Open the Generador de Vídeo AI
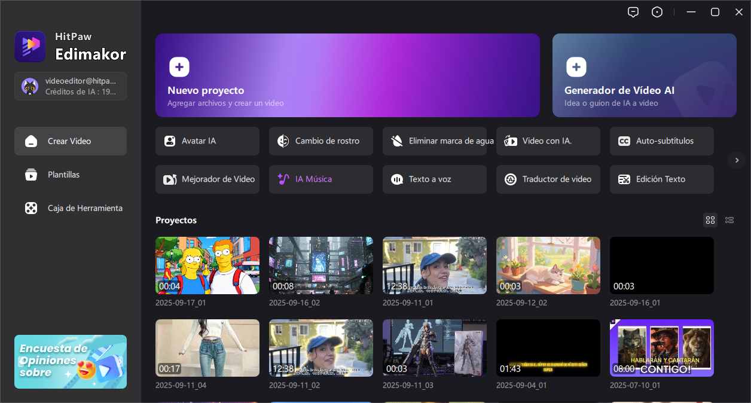 pyautogui.click(x=644, y=75)
